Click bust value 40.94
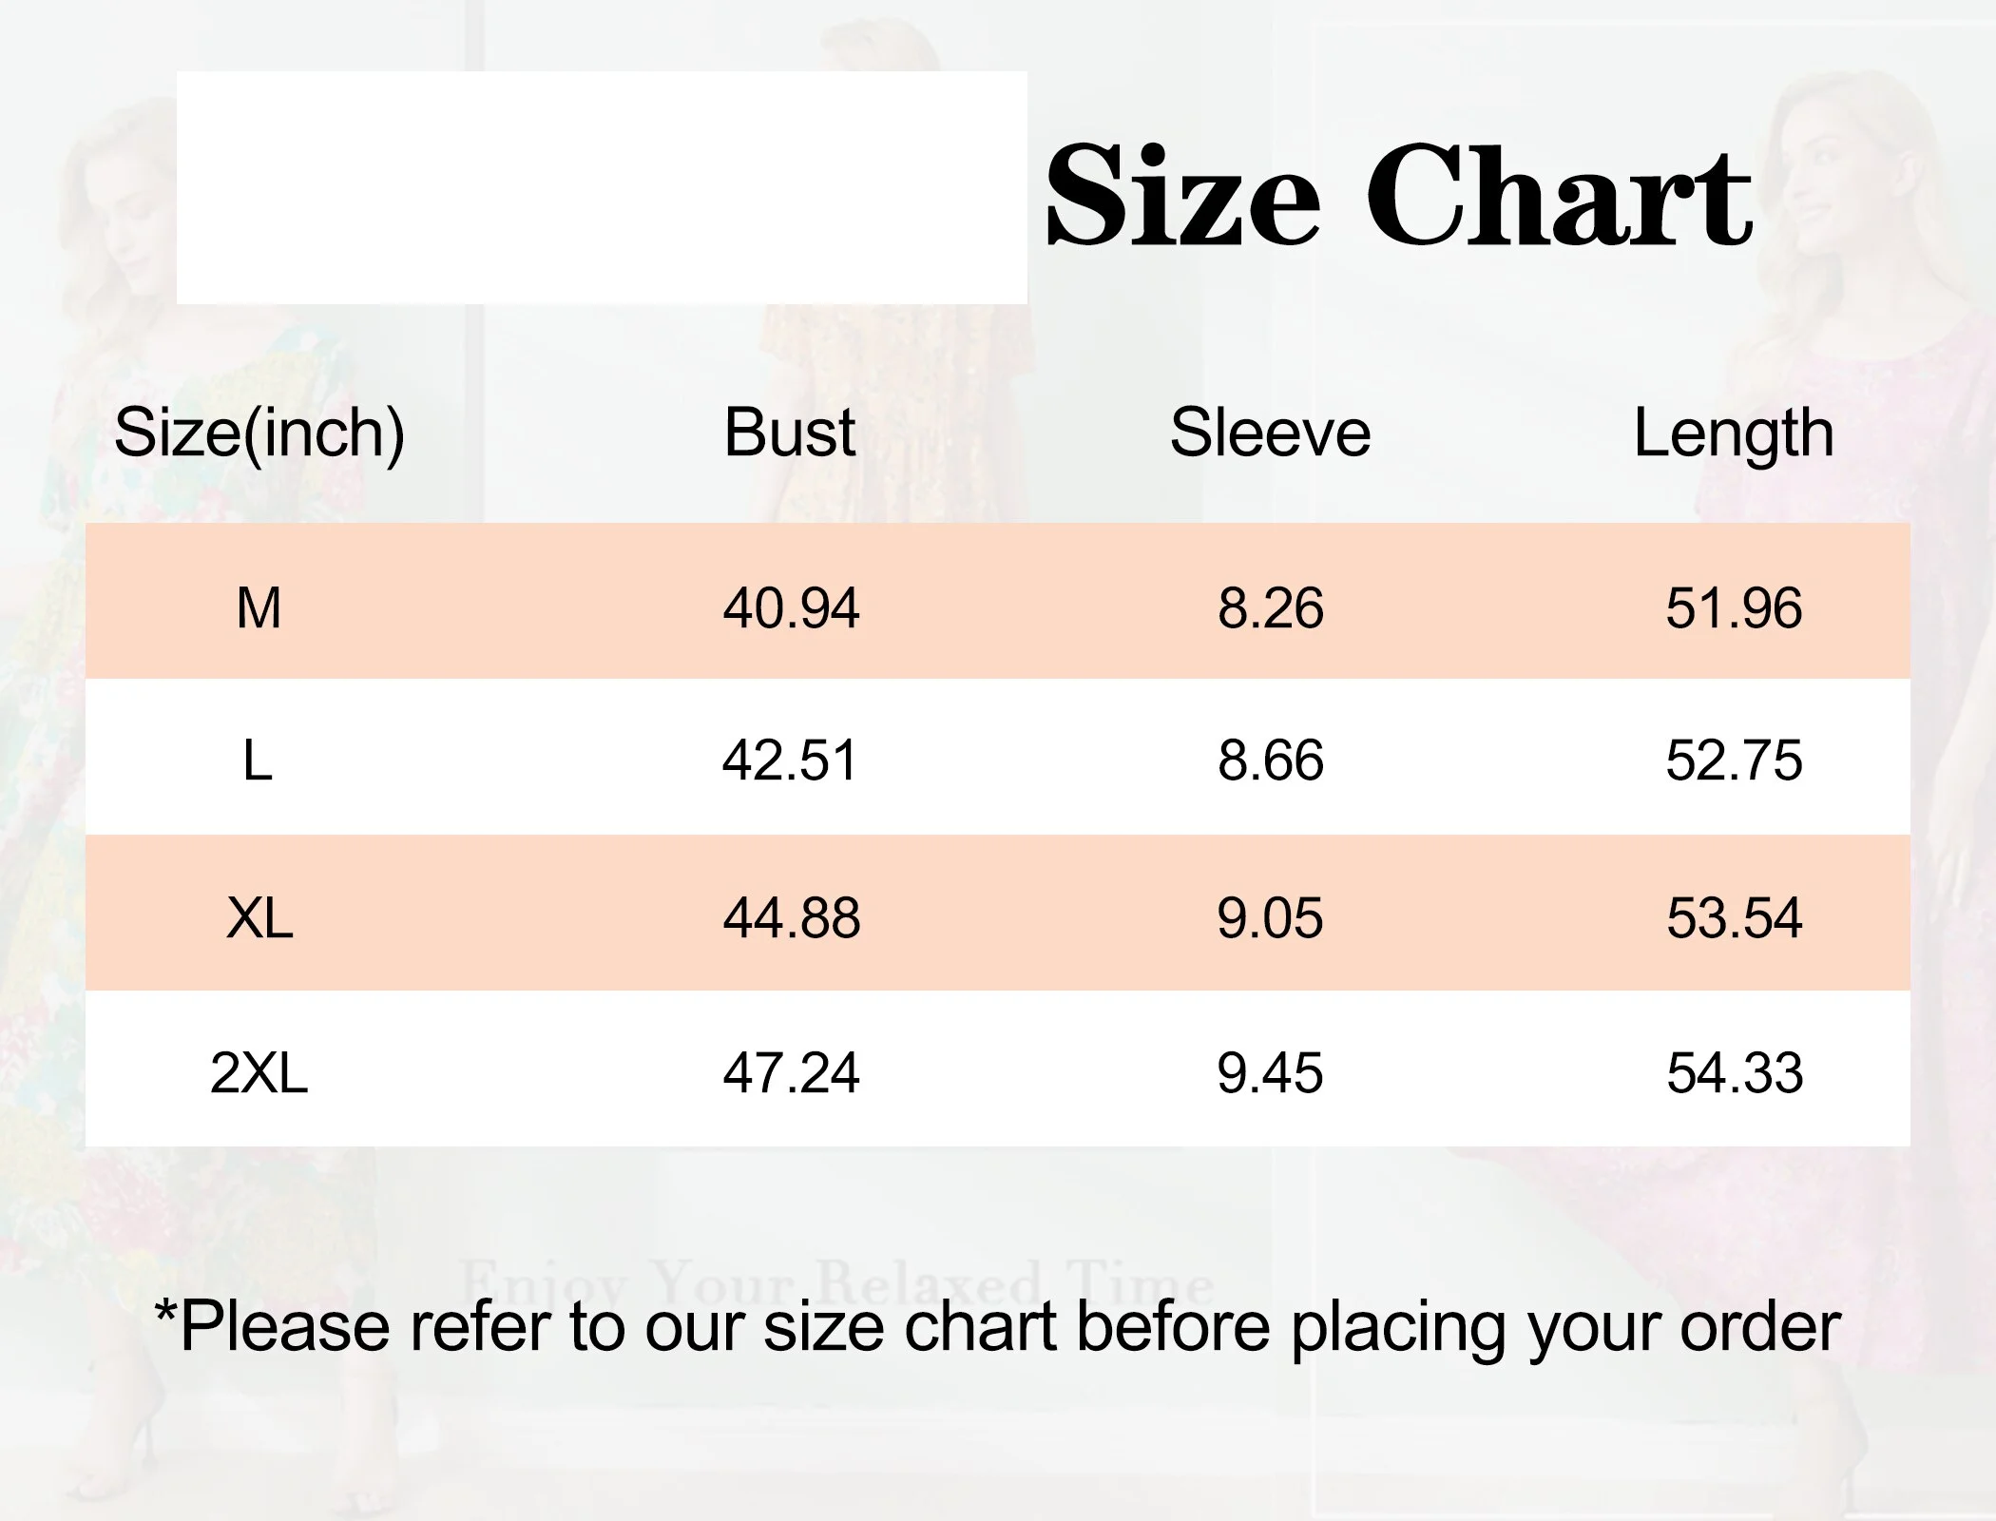Image resolution: width=1996 pixels, height=1521 pixels. tap(791, 607)
